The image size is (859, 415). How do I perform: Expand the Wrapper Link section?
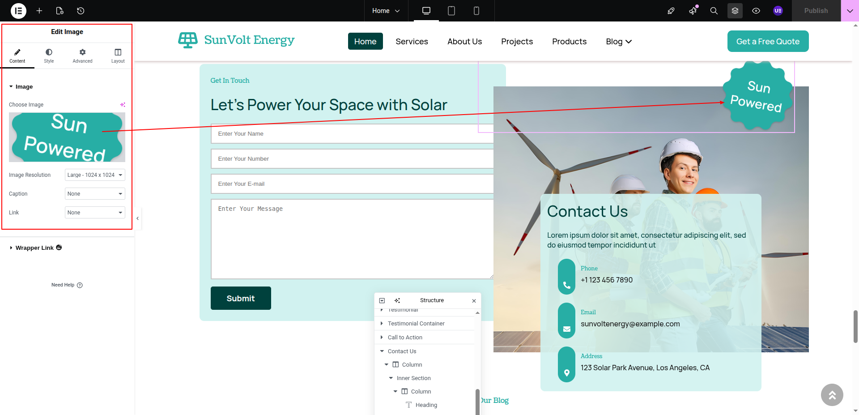point(34,248)
